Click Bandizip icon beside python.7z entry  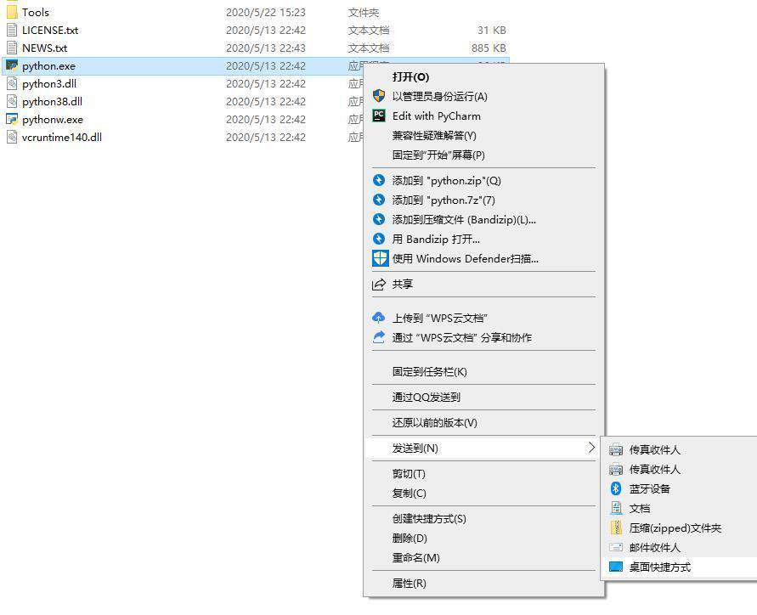pyautogui.click(x=379, y=200)
